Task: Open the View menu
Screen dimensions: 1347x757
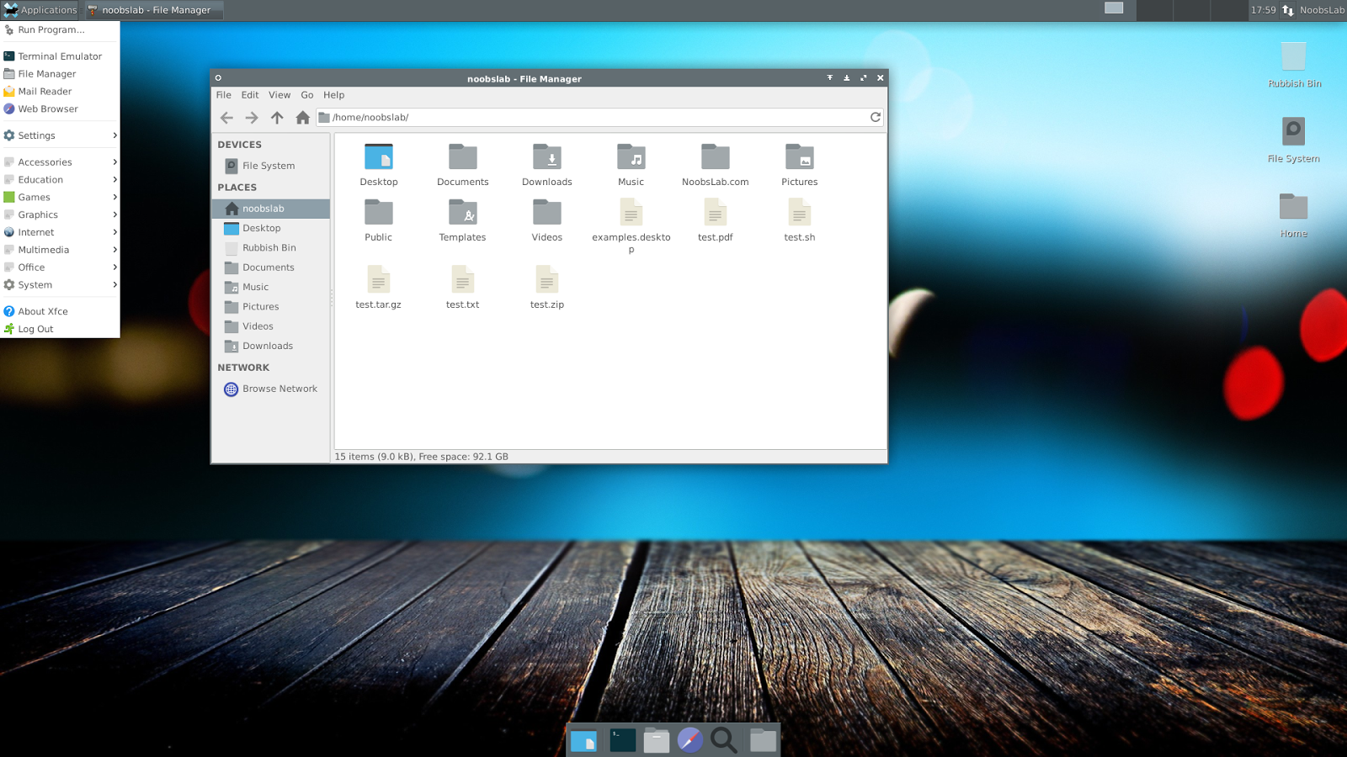Action: tap(280, 95)
